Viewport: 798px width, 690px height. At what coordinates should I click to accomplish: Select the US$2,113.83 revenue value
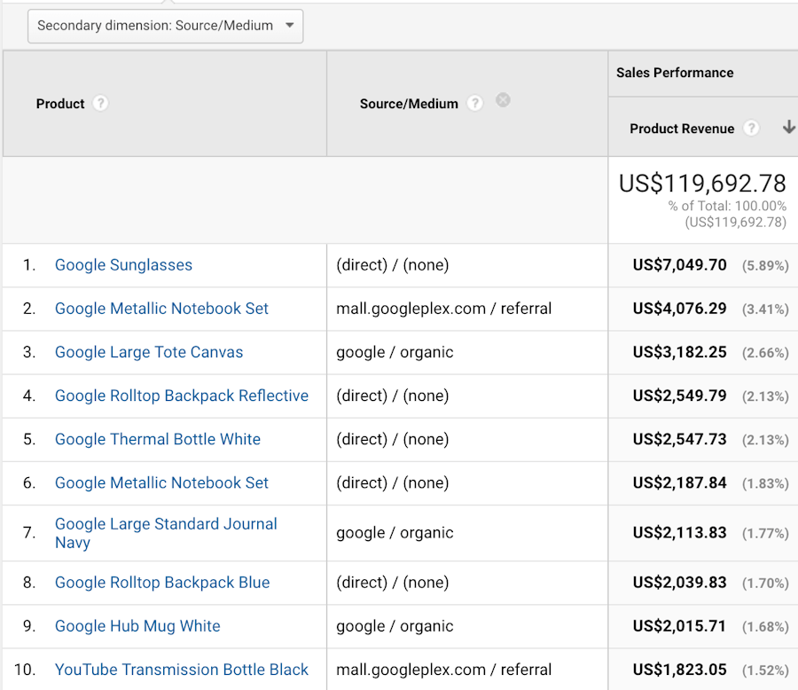[679, 533]
